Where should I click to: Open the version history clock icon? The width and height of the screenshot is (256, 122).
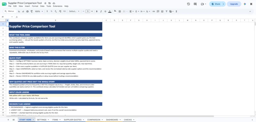click(x=188, y=4)
